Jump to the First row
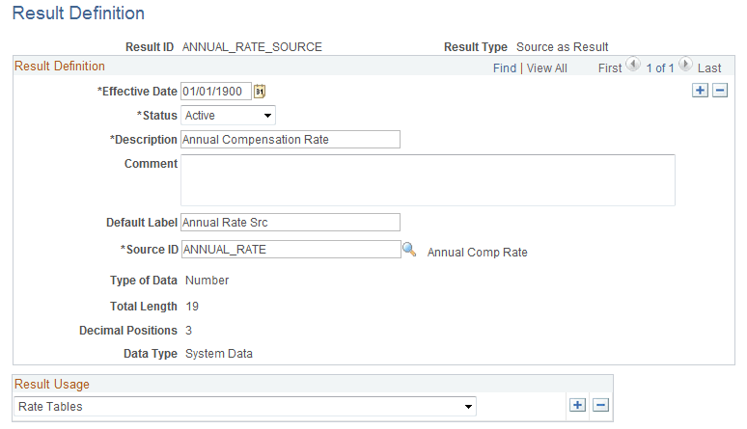 coord(610,68)
